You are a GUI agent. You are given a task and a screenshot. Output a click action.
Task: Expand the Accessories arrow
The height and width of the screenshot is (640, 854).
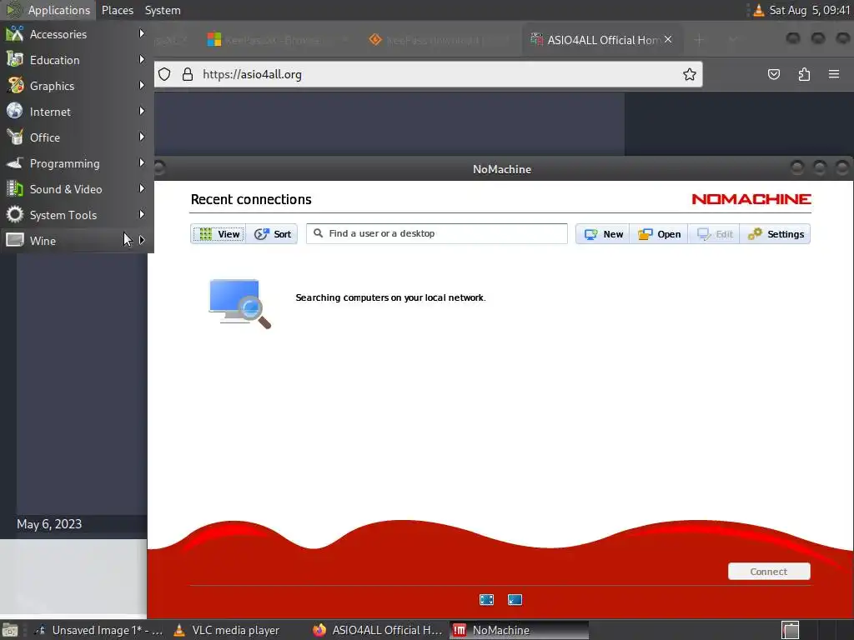click(x=142, y=33)
